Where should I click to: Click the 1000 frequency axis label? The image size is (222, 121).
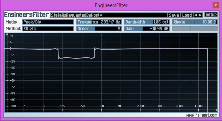(121, 106)
